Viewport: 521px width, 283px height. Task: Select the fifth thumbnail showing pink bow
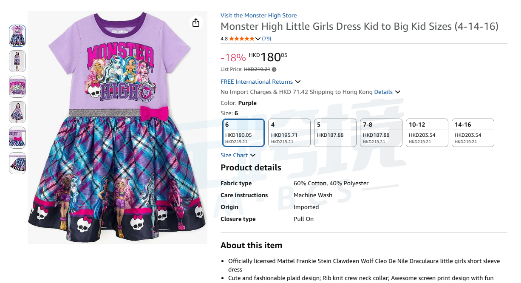[17, 138]
